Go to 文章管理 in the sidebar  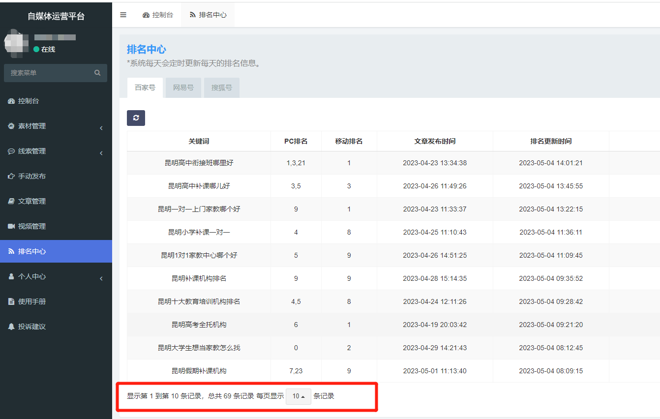coord(31,201)
